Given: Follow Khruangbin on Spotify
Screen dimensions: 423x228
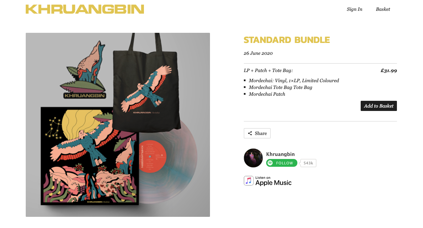Looking at the screenshot, I should [x=282, y=163].
